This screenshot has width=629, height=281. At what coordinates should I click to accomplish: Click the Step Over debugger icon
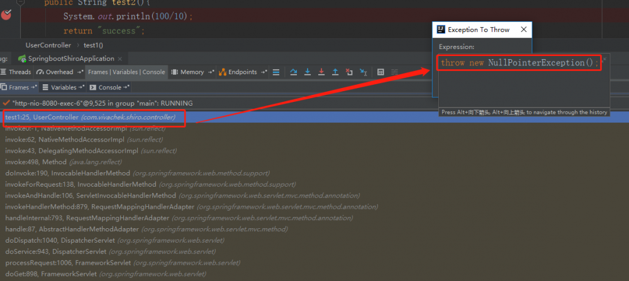point(294,72)
